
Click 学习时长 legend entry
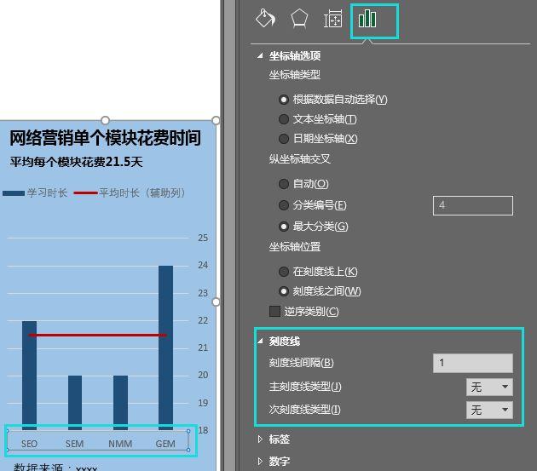(35, 192)
